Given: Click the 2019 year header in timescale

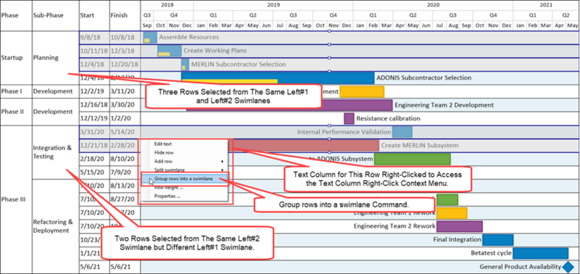Looking at the screenshot, I should [273, 5].
